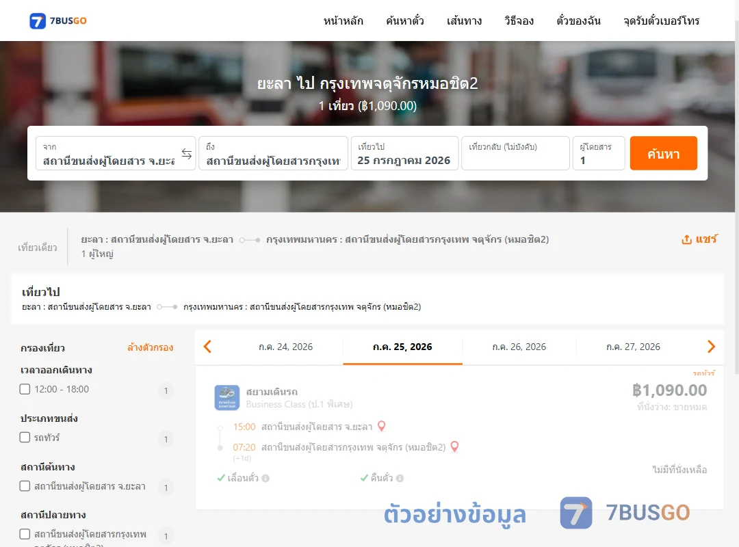
Task: Click the share (แชร์) icon
Action: point(687,239)
